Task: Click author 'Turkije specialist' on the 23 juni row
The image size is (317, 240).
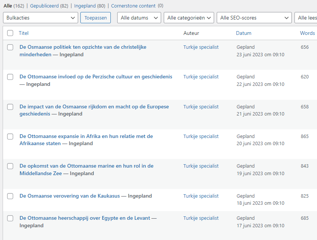Action: pos(201,47)
